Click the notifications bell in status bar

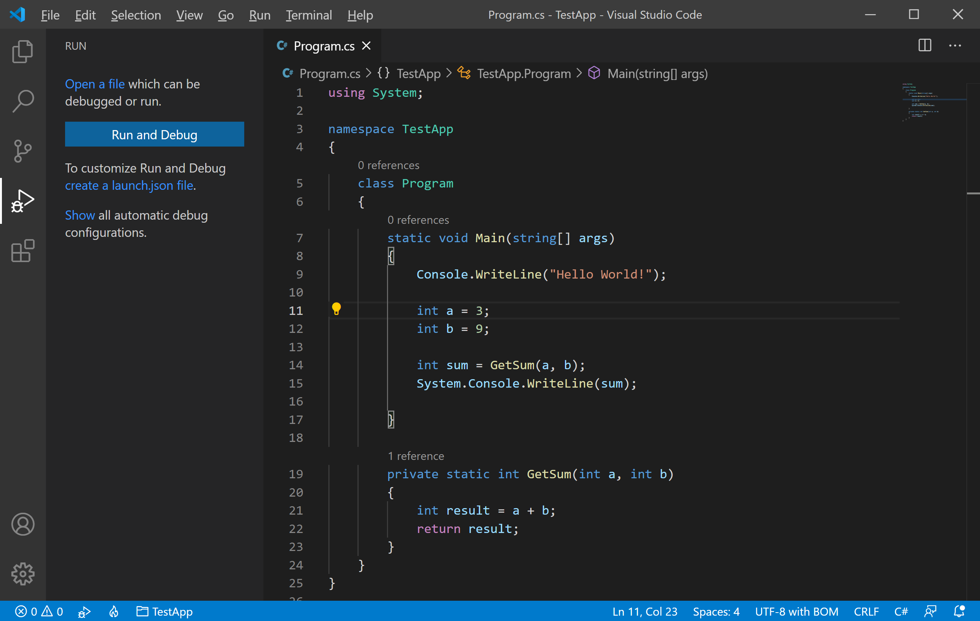[x=959, y=611]
